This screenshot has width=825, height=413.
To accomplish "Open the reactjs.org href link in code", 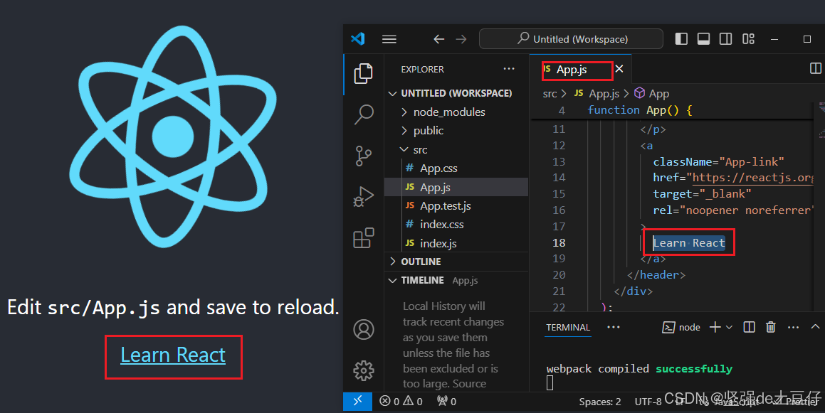I will tap(753, 178).
